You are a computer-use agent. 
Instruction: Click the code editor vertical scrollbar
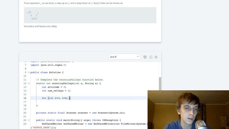(x=160, y=83)
